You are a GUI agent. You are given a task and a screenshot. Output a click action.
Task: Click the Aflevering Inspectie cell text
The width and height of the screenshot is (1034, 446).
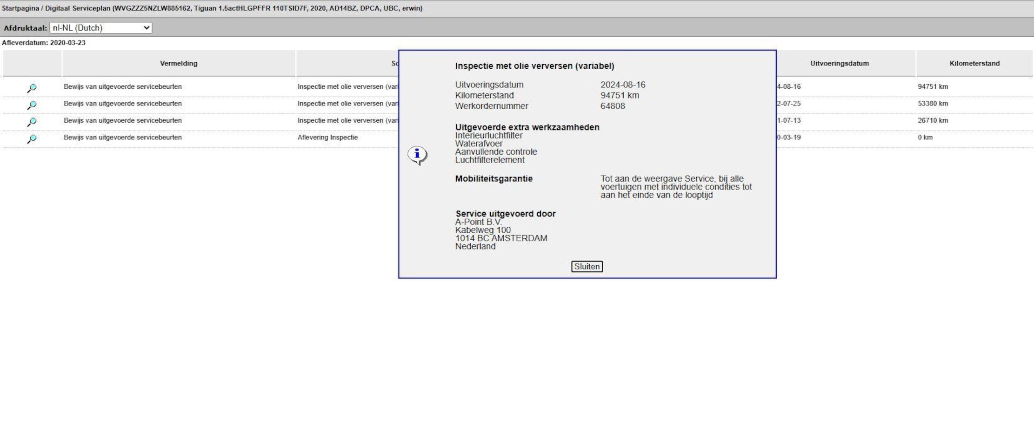(x=327, y=138)
